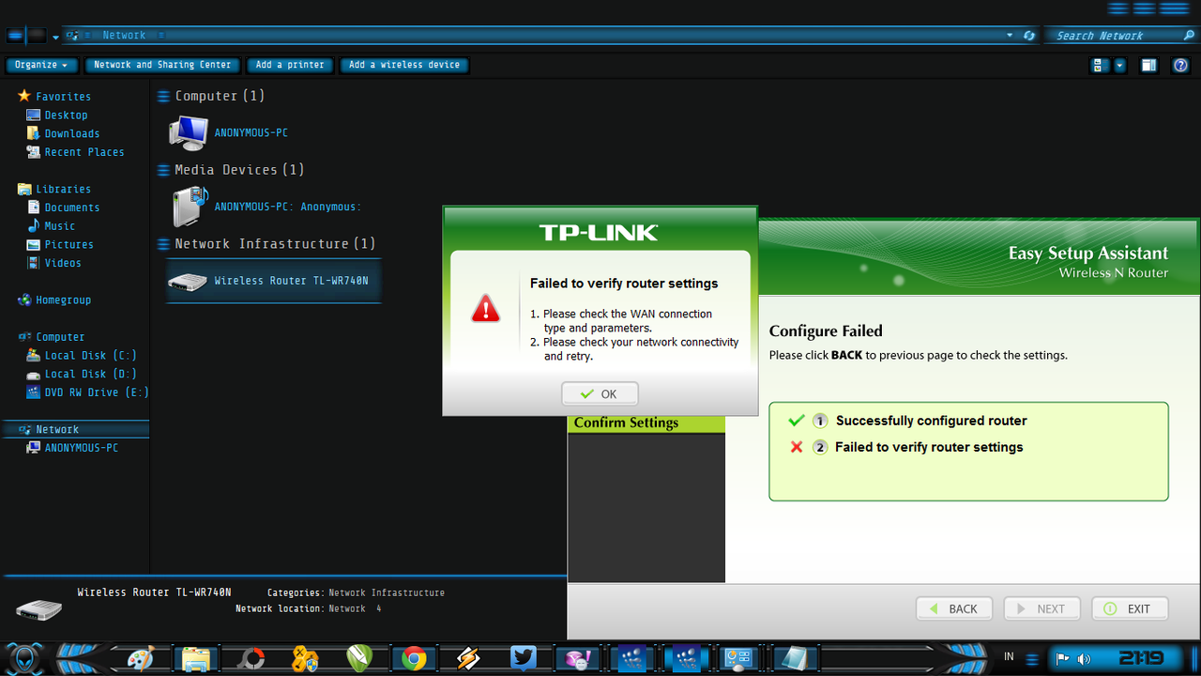Image resolution: width=1201 pixels, height=676 pixels.
Task: Select Network in navigation pane
Action: [77, 430]
